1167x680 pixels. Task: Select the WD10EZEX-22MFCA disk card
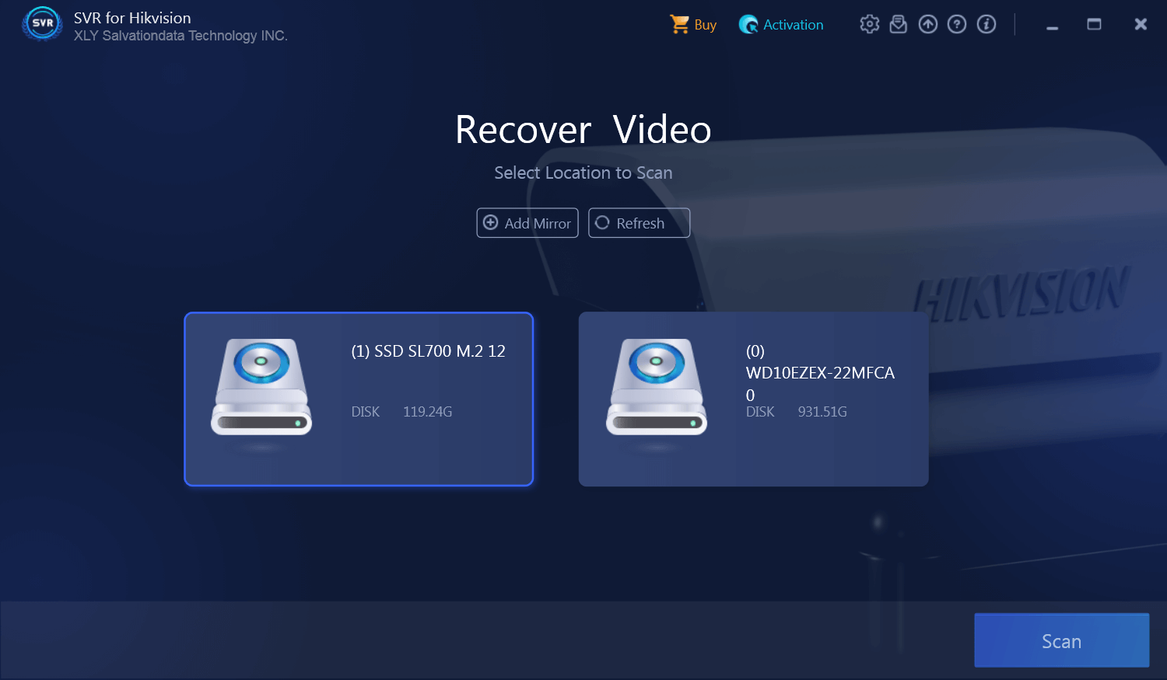coord(754,399)
